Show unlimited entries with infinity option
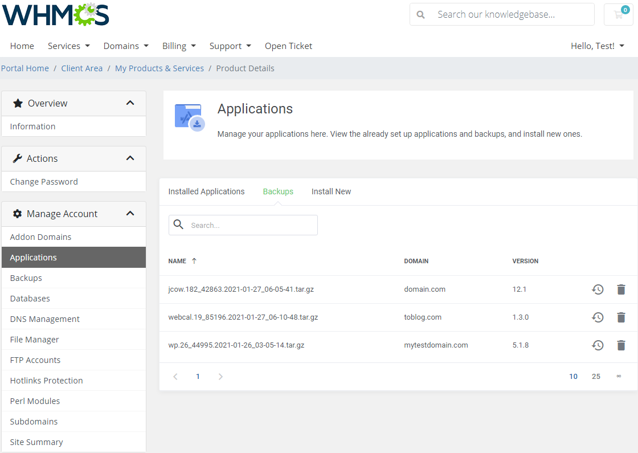638x453 pixels. tap(619, 377)
